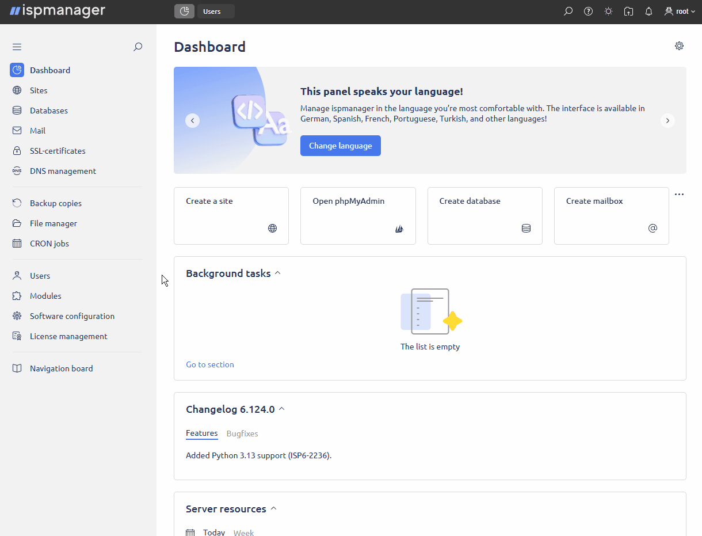Click the Change language button

[x=340, y=146]
